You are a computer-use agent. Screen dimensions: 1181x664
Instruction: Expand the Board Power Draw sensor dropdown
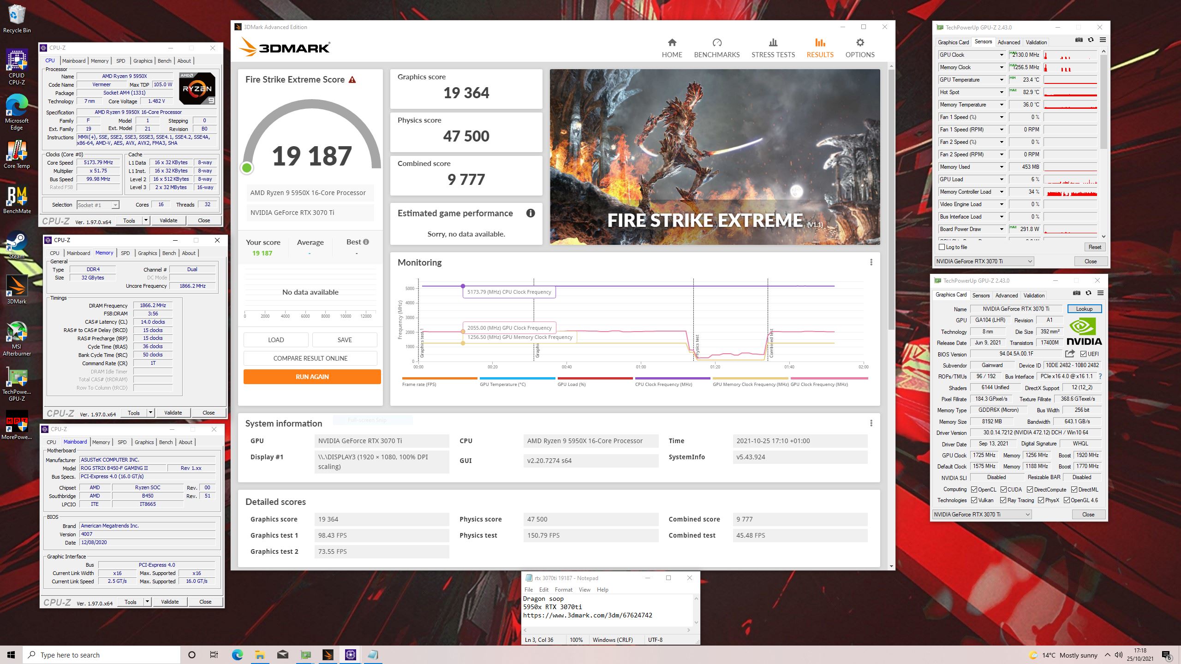coord(1002,229)
